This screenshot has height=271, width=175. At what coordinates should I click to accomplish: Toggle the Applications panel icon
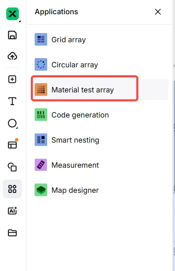12,189
